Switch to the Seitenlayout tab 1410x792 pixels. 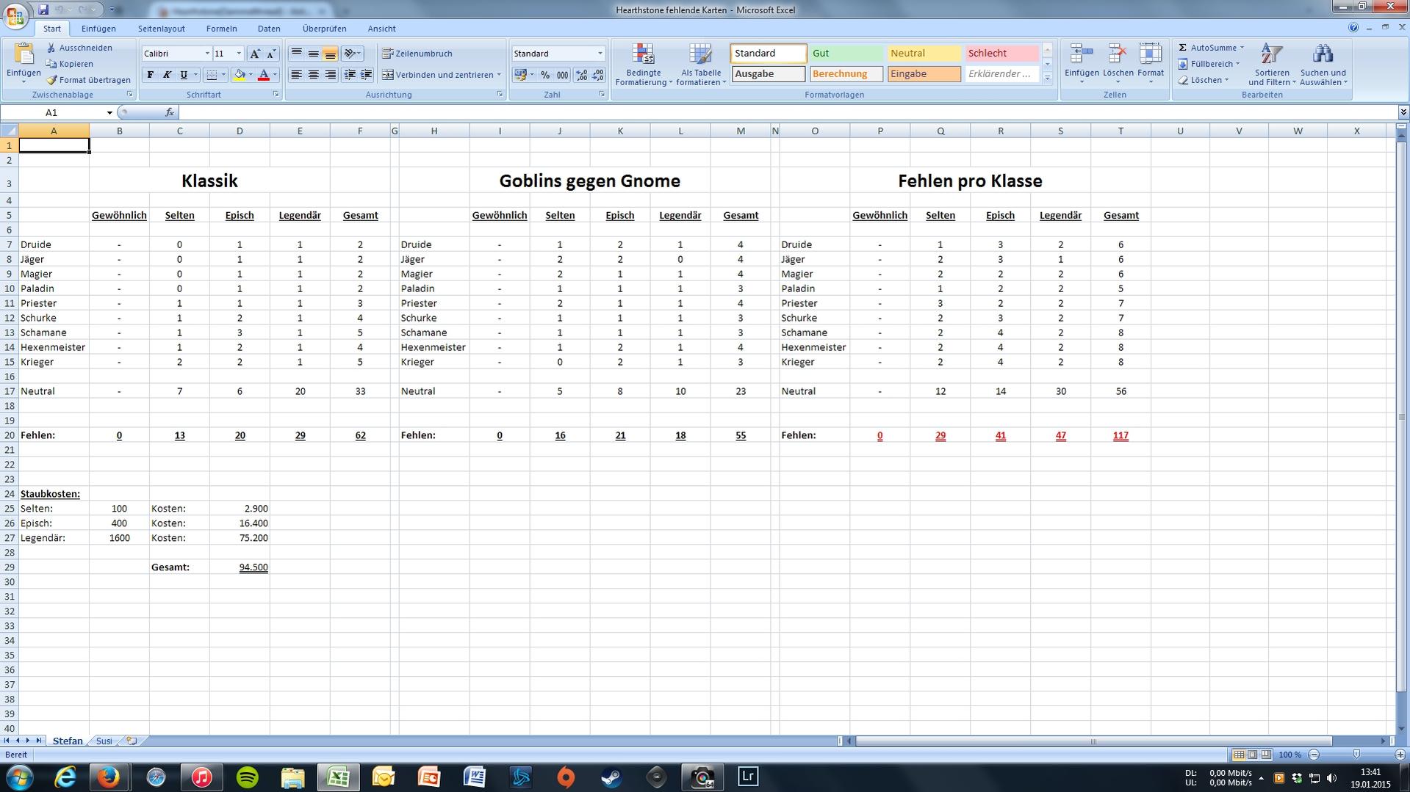pyautogui.click(x=162, y=29)
